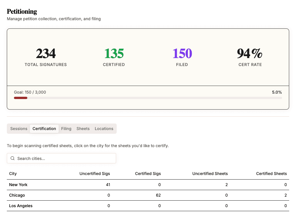Click New York's 41 uncertified sigs
The width and height of the screenshot is (296, 214).
coord(108,185)
